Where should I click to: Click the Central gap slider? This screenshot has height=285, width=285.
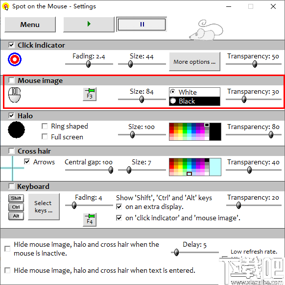tap(89, 170)
